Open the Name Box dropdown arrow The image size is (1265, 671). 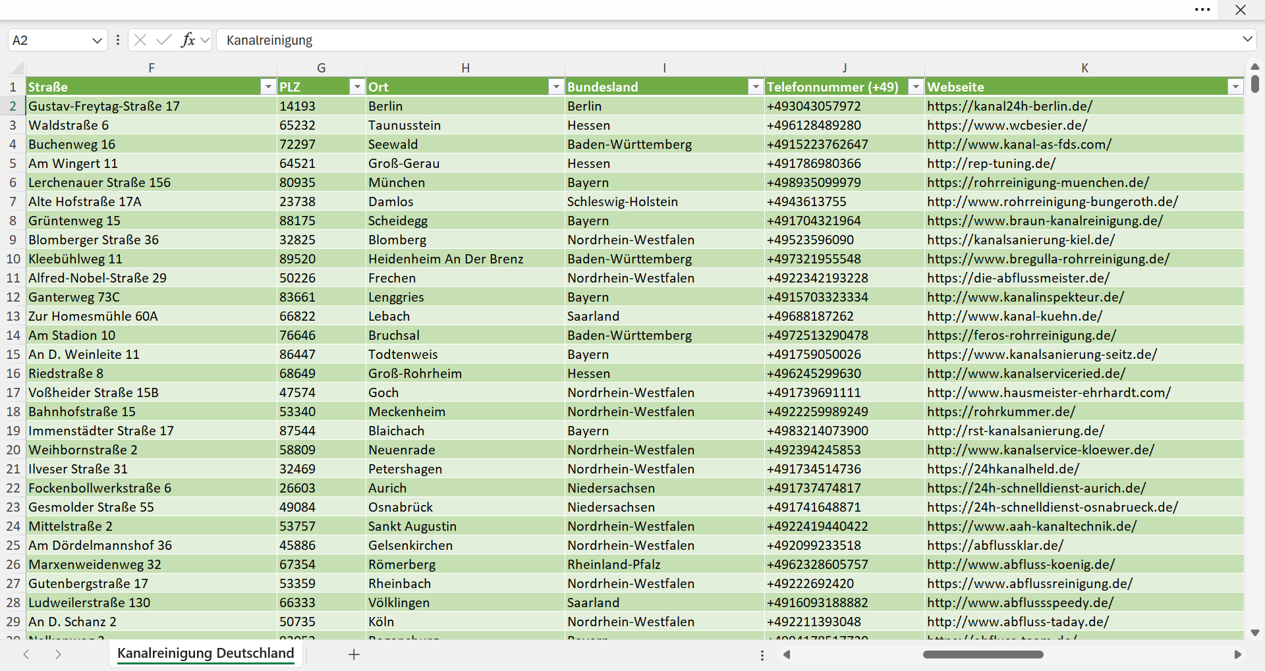coord(98,40)
